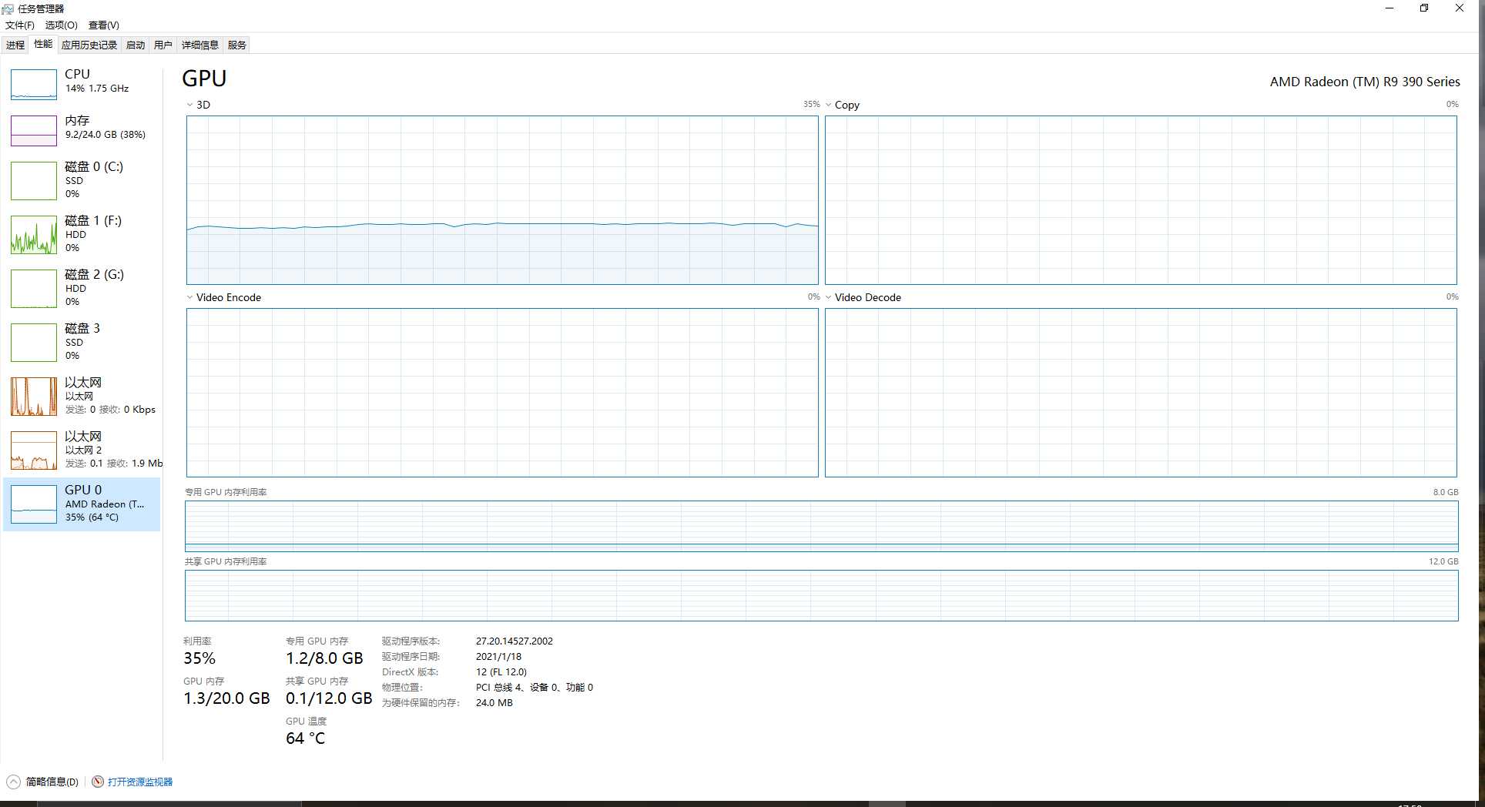Click the 64 °C GPU temperature value
Viewport: 1485px width, 807px height.
[x=306, y=738]
